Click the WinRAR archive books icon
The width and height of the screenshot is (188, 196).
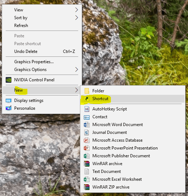coord(87,164)
